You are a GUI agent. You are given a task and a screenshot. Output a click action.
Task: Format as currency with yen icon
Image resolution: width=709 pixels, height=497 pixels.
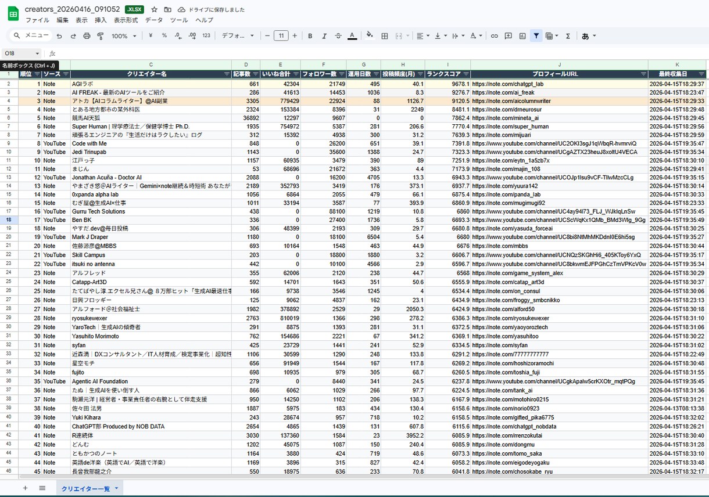click(151, 36)
